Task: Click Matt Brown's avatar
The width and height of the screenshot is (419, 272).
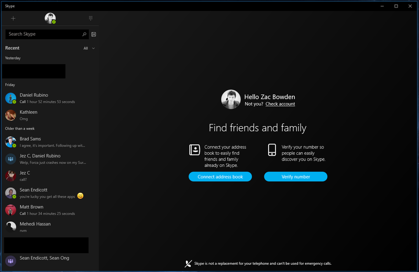Action: (10, 210)
